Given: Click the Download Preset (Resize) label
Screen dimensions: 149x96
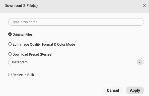Looking at the screenshot, I should tap(32, 54).
